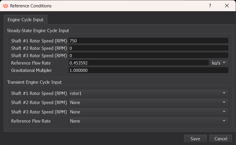Close the Reference Conditions dialog
This screenshot has height=145, width=236.
point(227,6)
